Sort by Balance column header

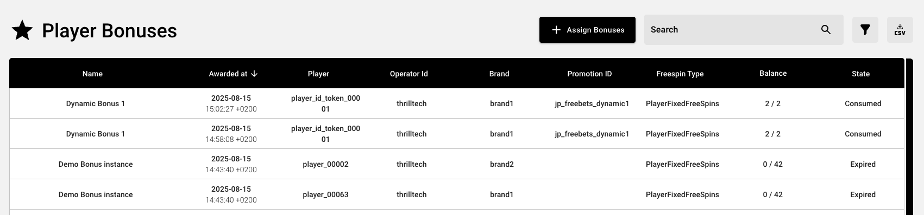pyautogui.click(x=773, y=73)
